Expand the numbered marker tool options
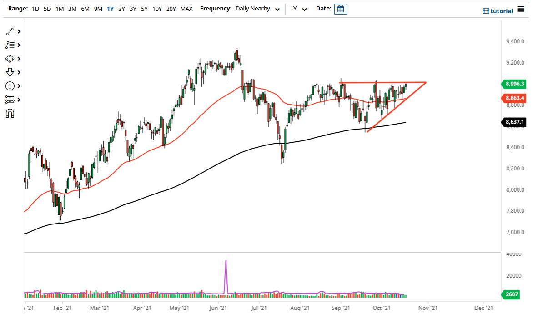 point(19,86)
